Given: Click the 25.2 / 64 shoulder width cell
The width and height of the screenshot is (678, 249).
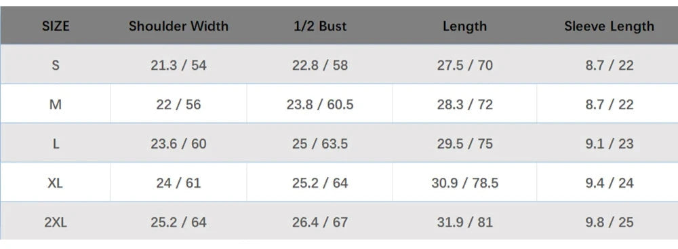Looking at the screenshot, I should (x=178, y=222).
